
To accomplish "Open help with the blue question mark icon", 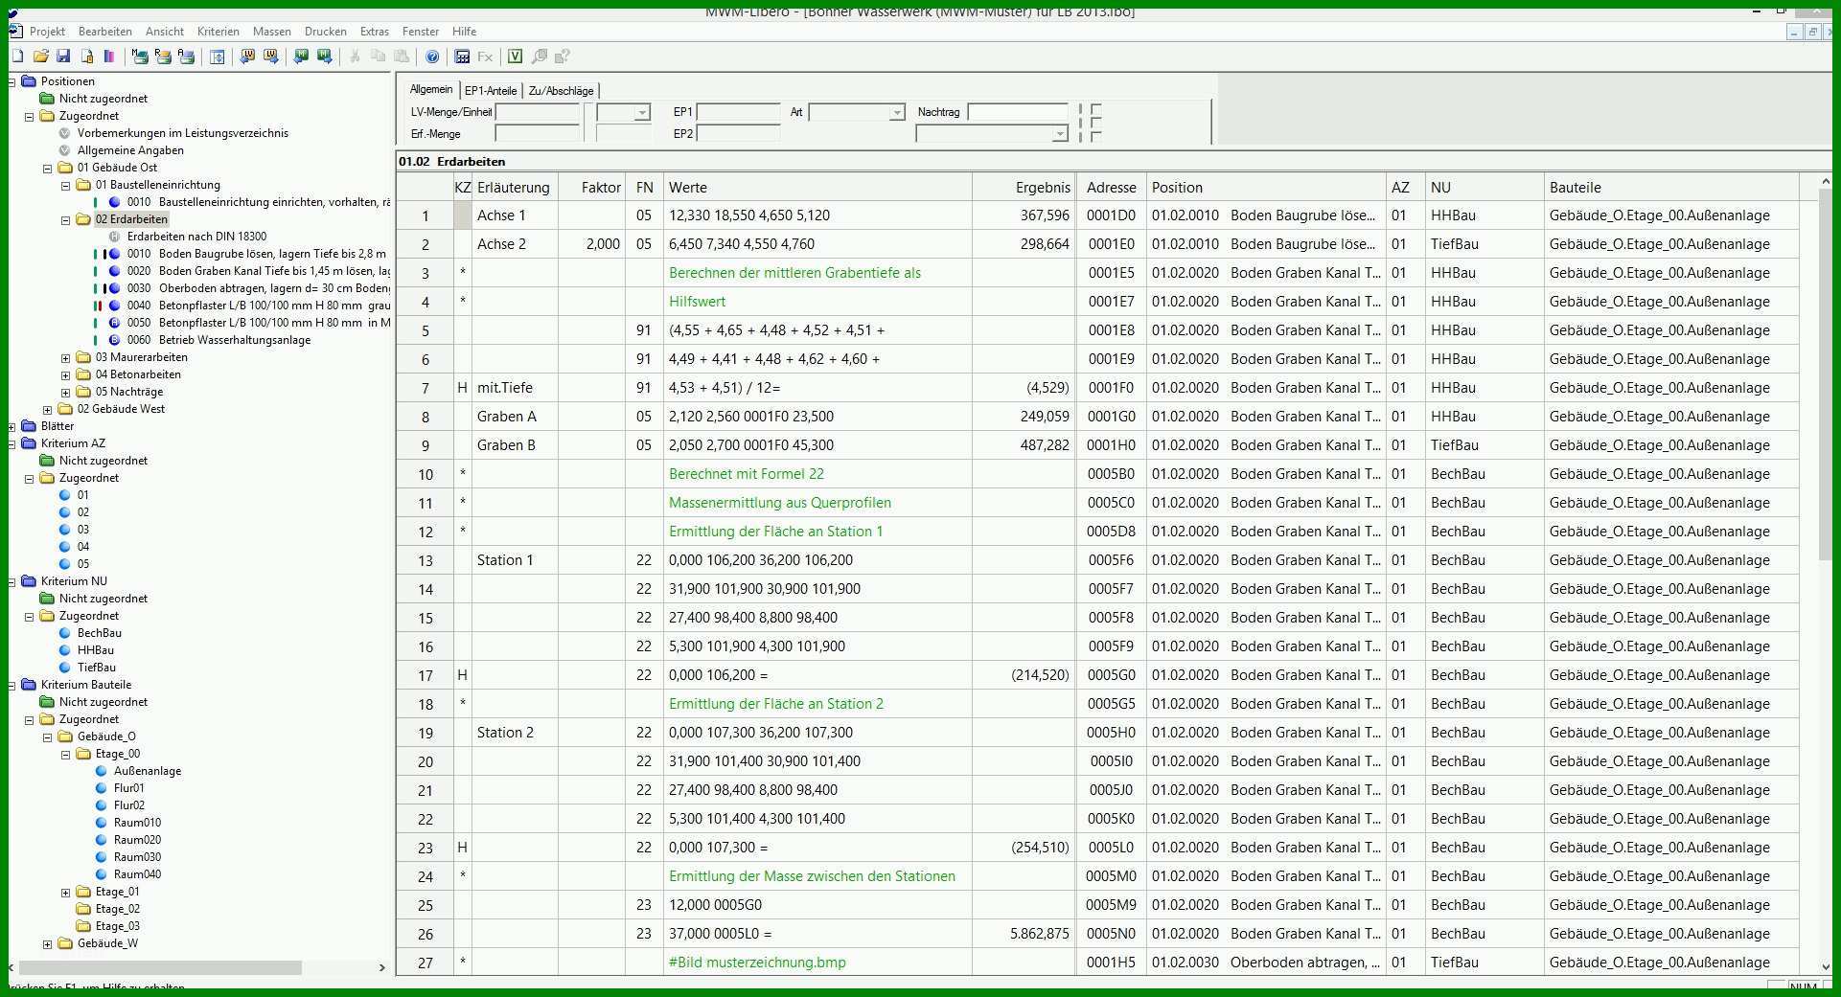I will (x=432, y=57).
